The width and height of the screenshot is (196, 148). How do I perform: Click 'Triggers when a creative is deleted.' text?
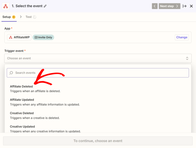click(x=35, y=118)
